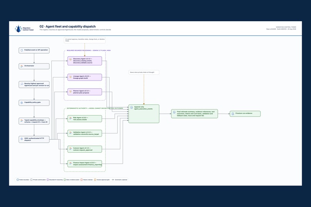Click the Discovery Agent node icon
This screenshot has width=311, height=207.
[x=70, y=59]
